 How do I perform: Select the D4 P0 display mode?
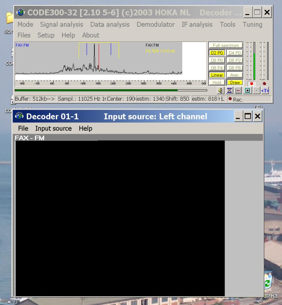(235, 53)
